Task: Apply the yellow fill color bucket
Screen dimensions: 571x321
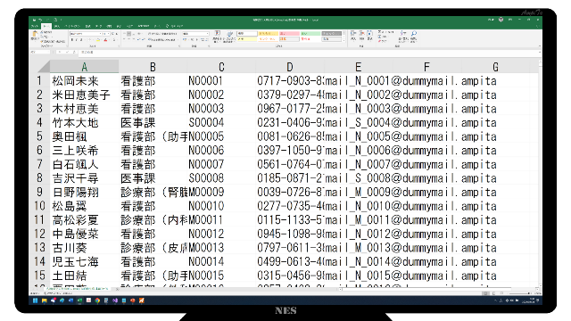Action: 98,39
